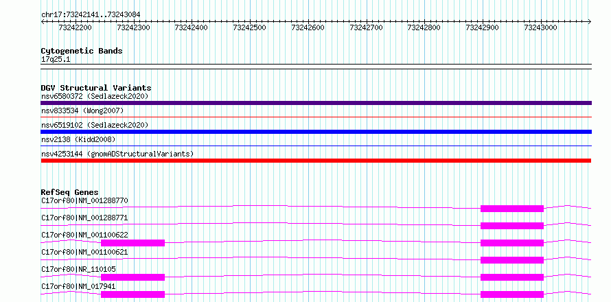Select the NM_001100621 exon block
The width and height of the screenshot is (611, 302).
click(512, 260)
